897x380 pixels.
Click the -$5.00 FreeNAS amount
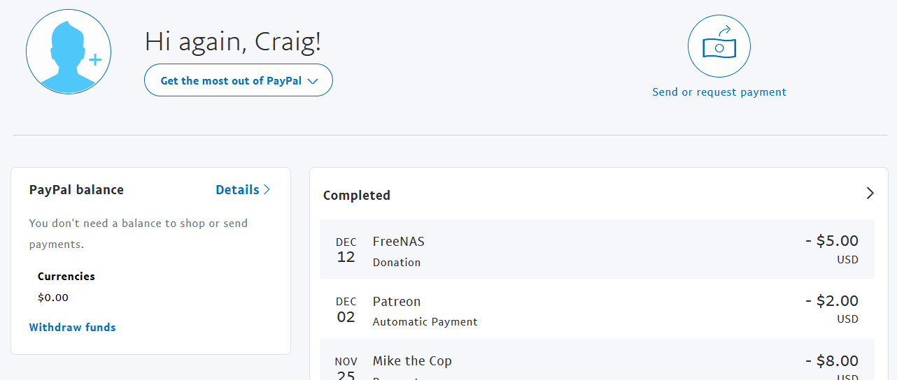pos(832,241)
